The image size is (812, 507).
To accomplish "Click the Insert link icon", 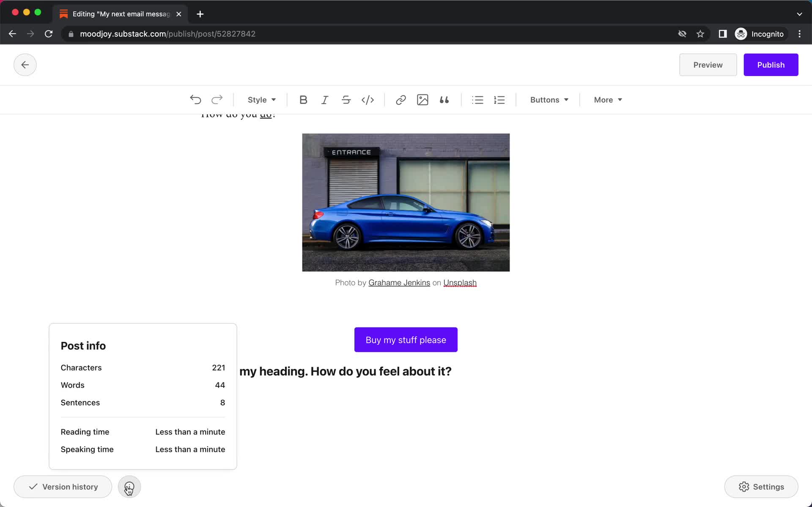I will point(401,99).
